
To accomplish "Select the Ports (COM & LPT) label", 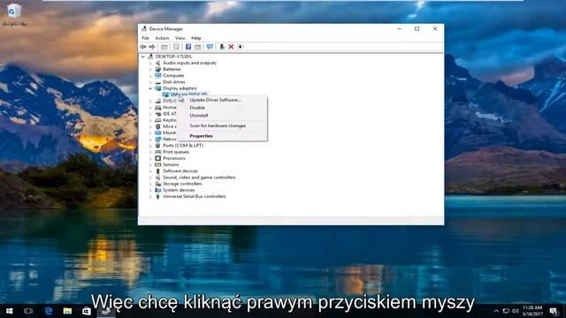I will click(x=183, y=146).
